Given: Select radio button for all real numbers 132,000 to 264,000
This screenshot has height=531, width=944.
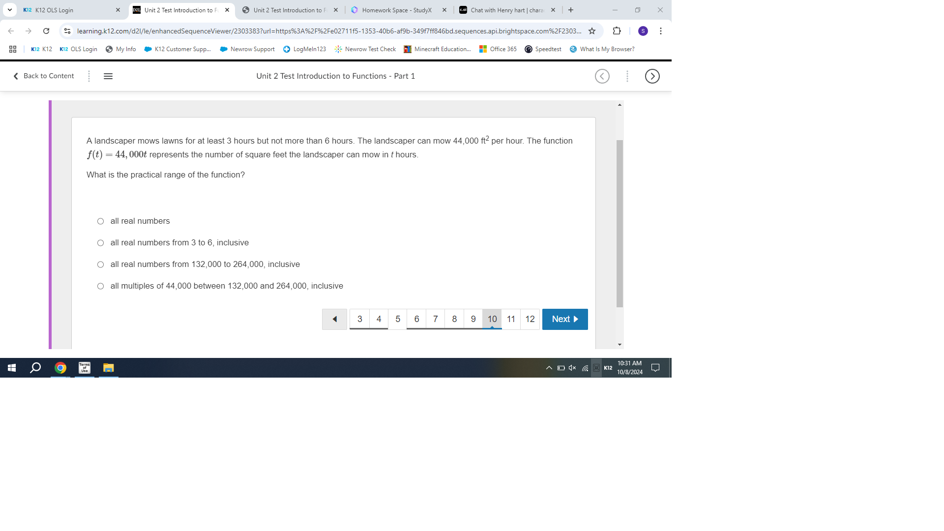Looking at the screenshot, I should (100, 264).
